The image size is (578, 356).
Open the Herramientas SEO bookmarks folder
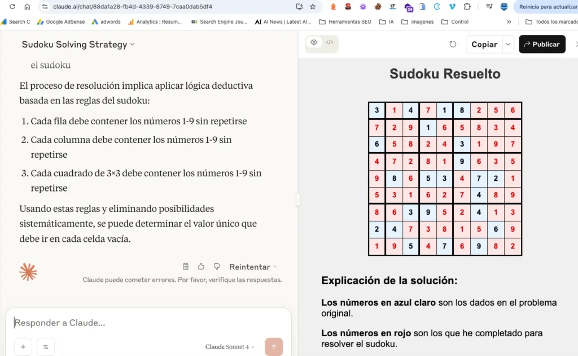(x=345, y=22)
